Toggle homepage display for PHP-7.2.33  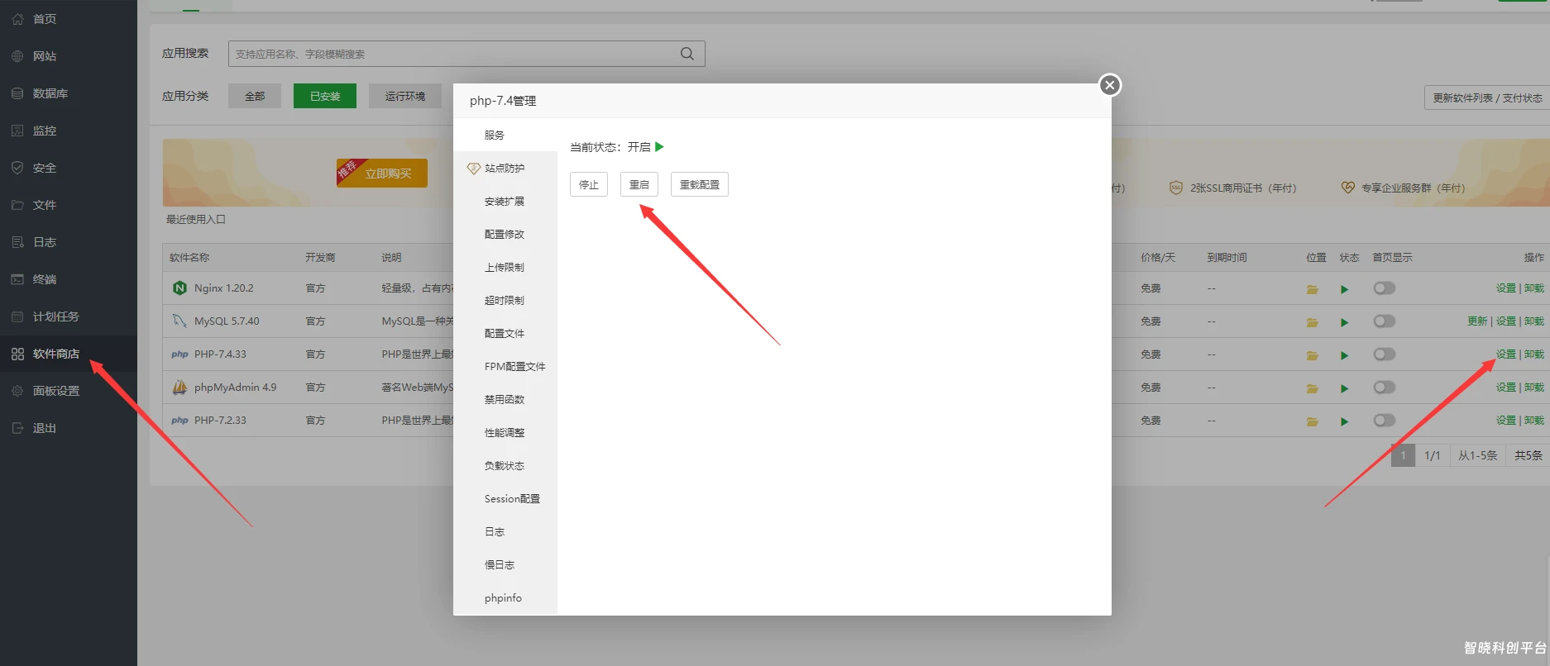coord(1384,421)
